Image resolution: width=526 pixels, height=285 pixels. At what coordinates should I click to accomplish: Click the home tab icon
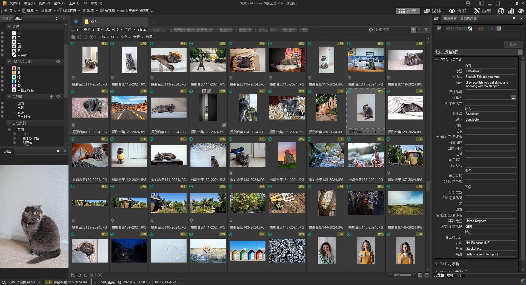tap(76, 21)
